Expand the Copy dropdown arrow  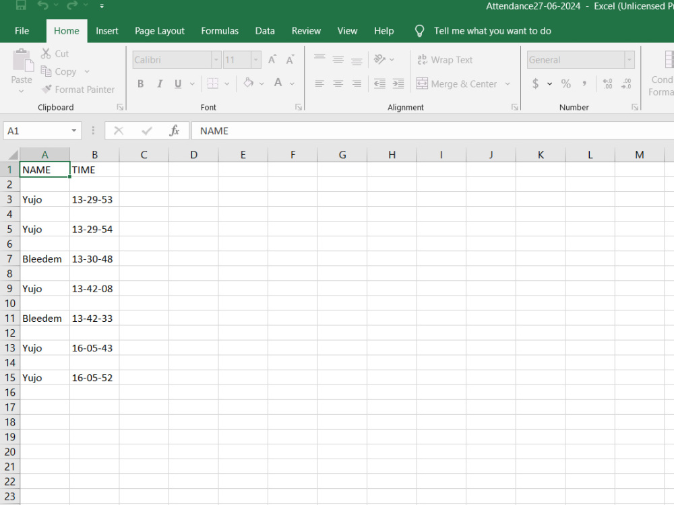click(87, 71)
